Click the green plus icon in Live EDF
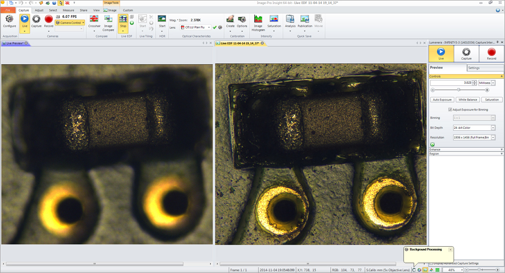 click(132, 23)
